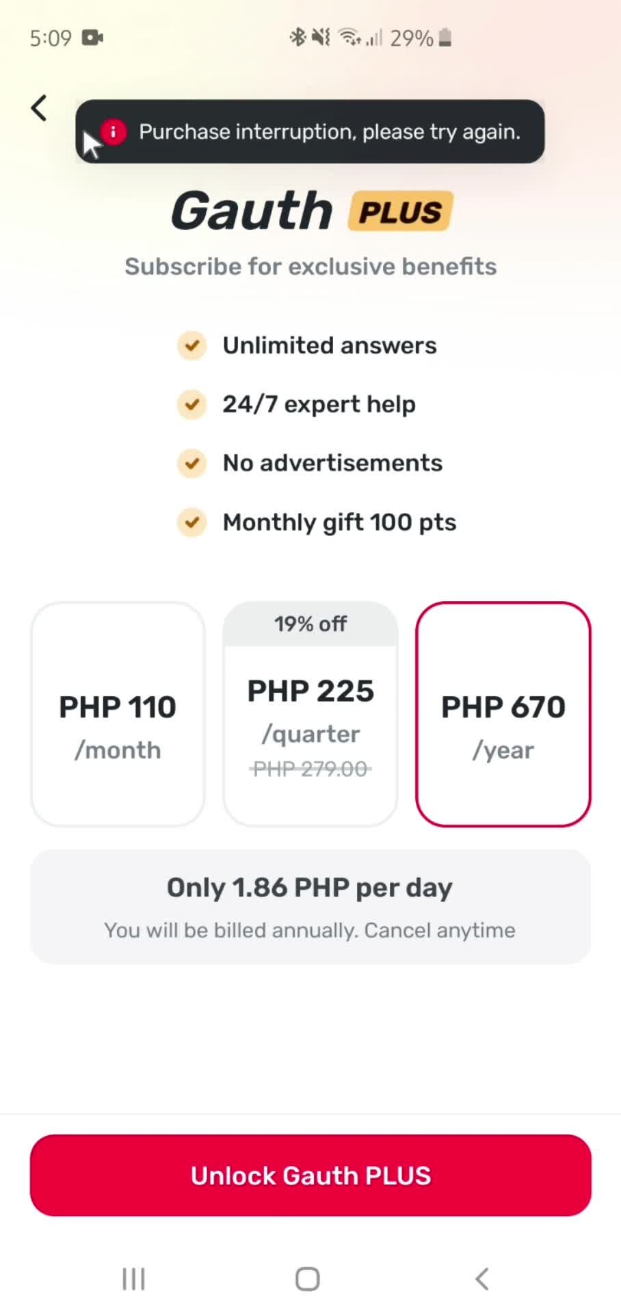Screen dimensions: 621x1313
Task: Tap the PLUS badge logo
Action: click(x=401, y=211)
